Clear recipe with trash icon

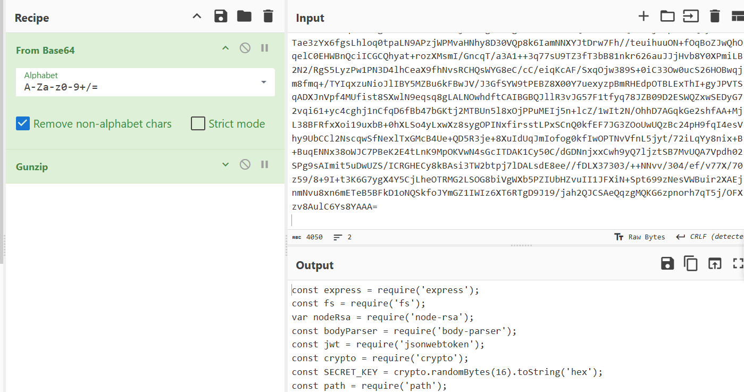pos(268,16)
